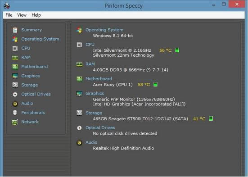Click the storage temperature value 41 °C
Viewport: 248px width, 177px height.
(199, 119)
